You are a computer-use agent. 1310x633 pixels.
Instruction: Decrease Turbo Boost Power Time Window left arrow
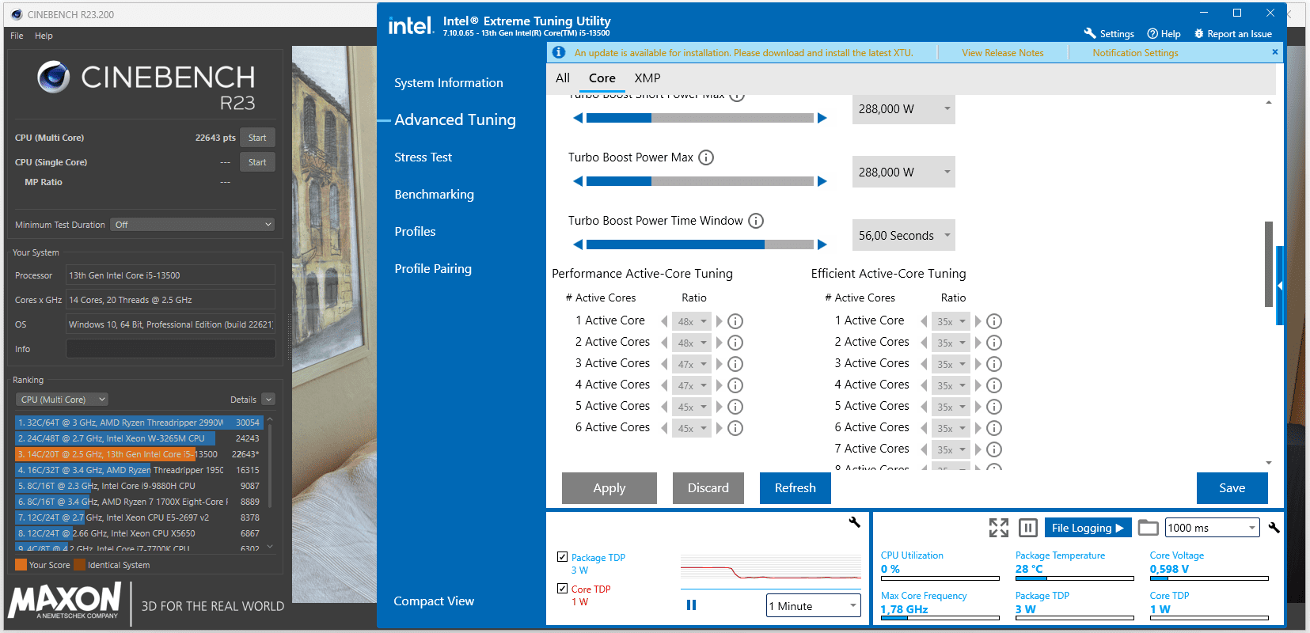pos(578,244)
